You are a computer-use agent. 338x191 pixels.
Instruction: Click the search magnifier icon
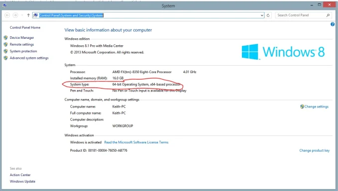pos(328,15)
